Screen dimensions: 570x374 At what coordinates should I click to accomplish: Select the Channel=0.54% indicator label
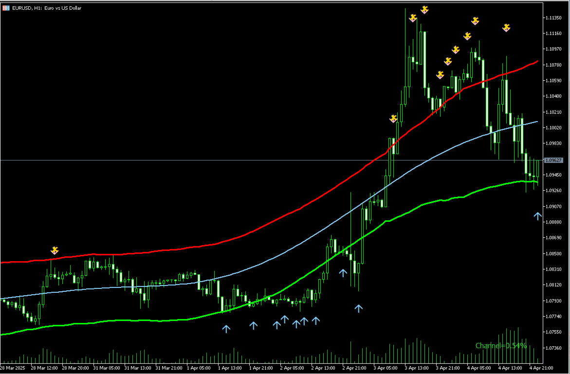(x=501, y=344)
